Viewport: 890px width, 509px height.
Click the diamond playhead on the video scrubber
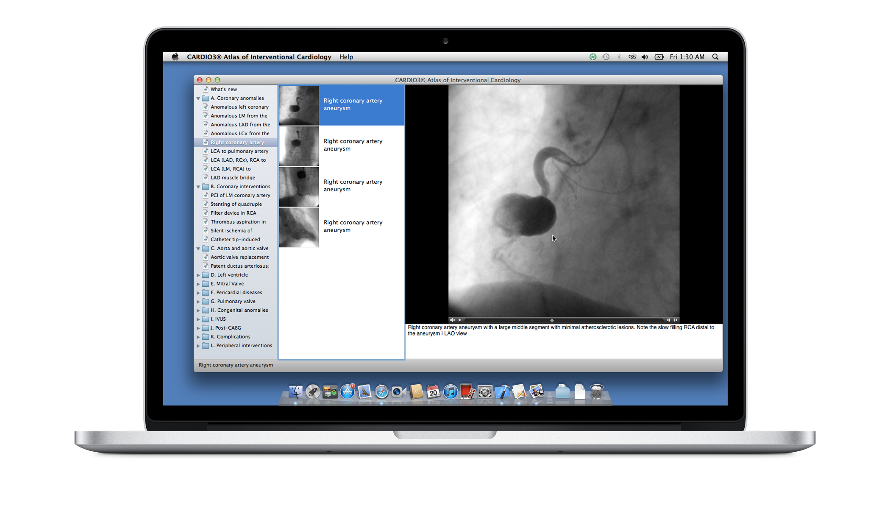click(552, 321)
